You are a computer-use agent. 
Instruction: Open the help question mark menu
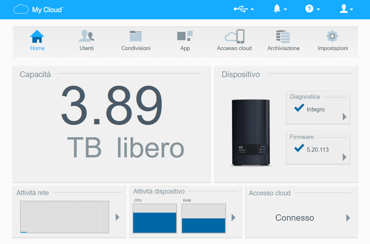(312, 9)
